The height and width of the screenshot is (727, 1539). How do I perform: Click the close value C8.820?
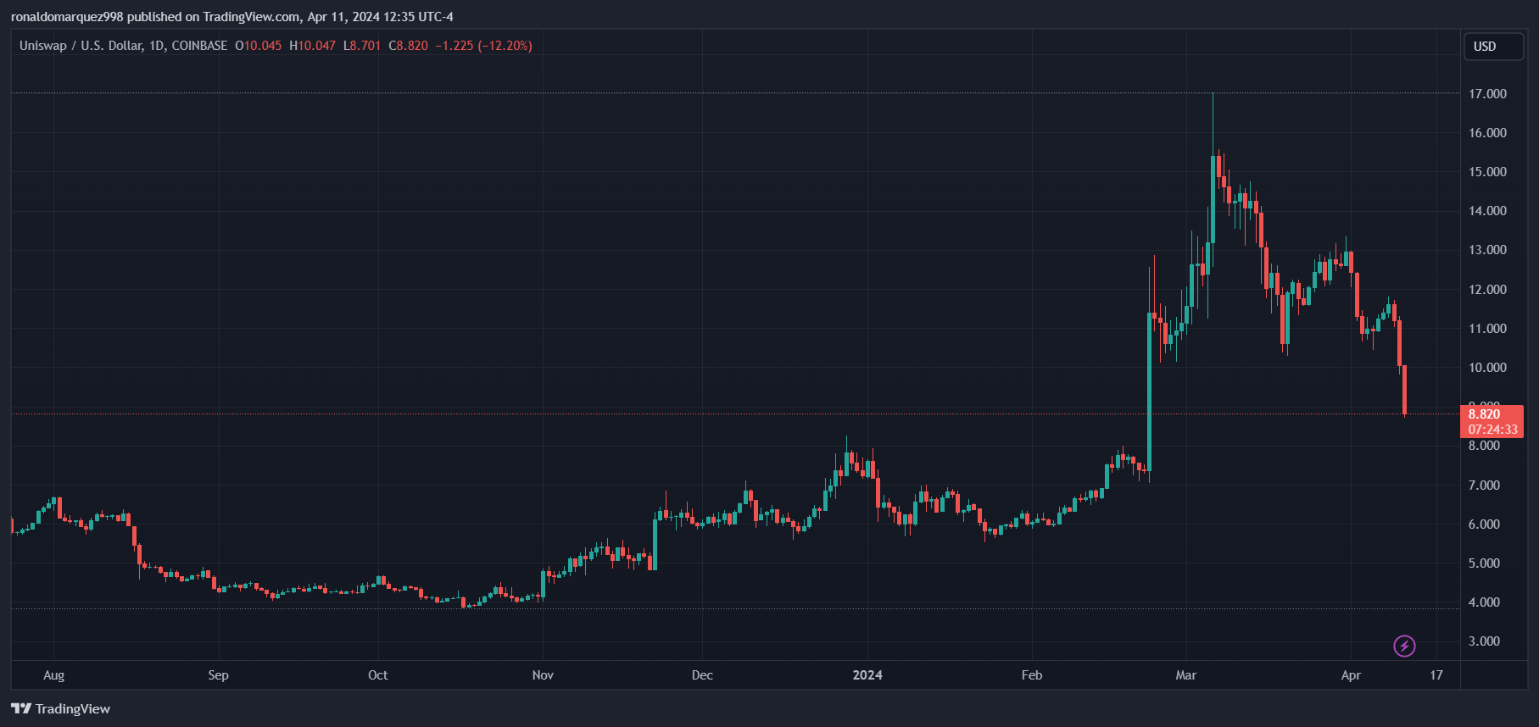pos(409,46)
